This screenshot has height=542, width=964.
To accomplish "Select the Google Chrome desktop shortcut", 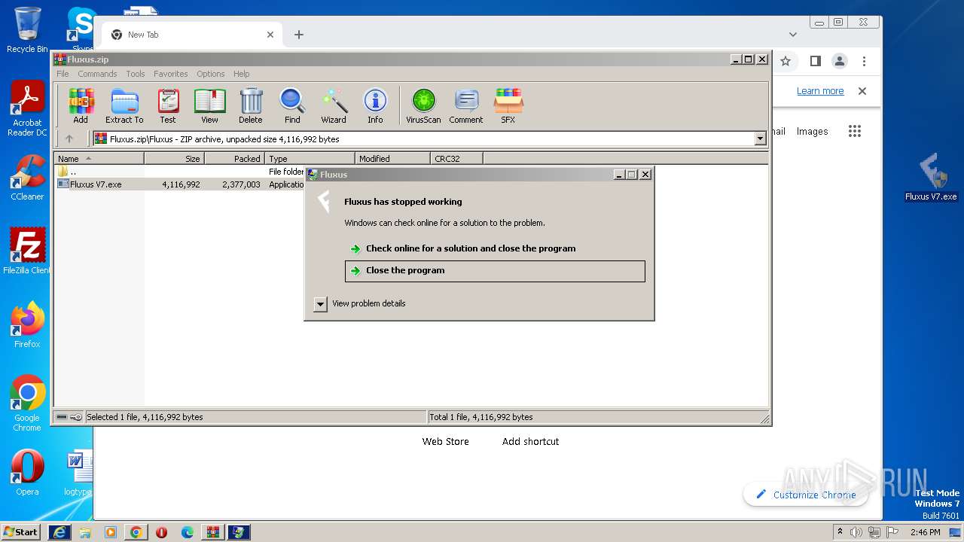I will click(x=27, y=403).
